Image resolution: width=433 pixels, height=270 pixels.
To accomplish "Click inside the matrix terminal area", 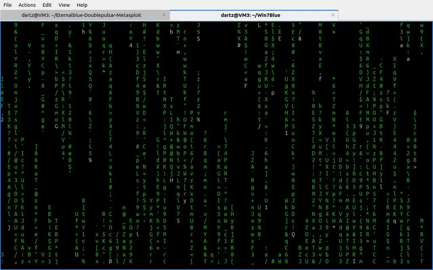I will pos(216,145).
